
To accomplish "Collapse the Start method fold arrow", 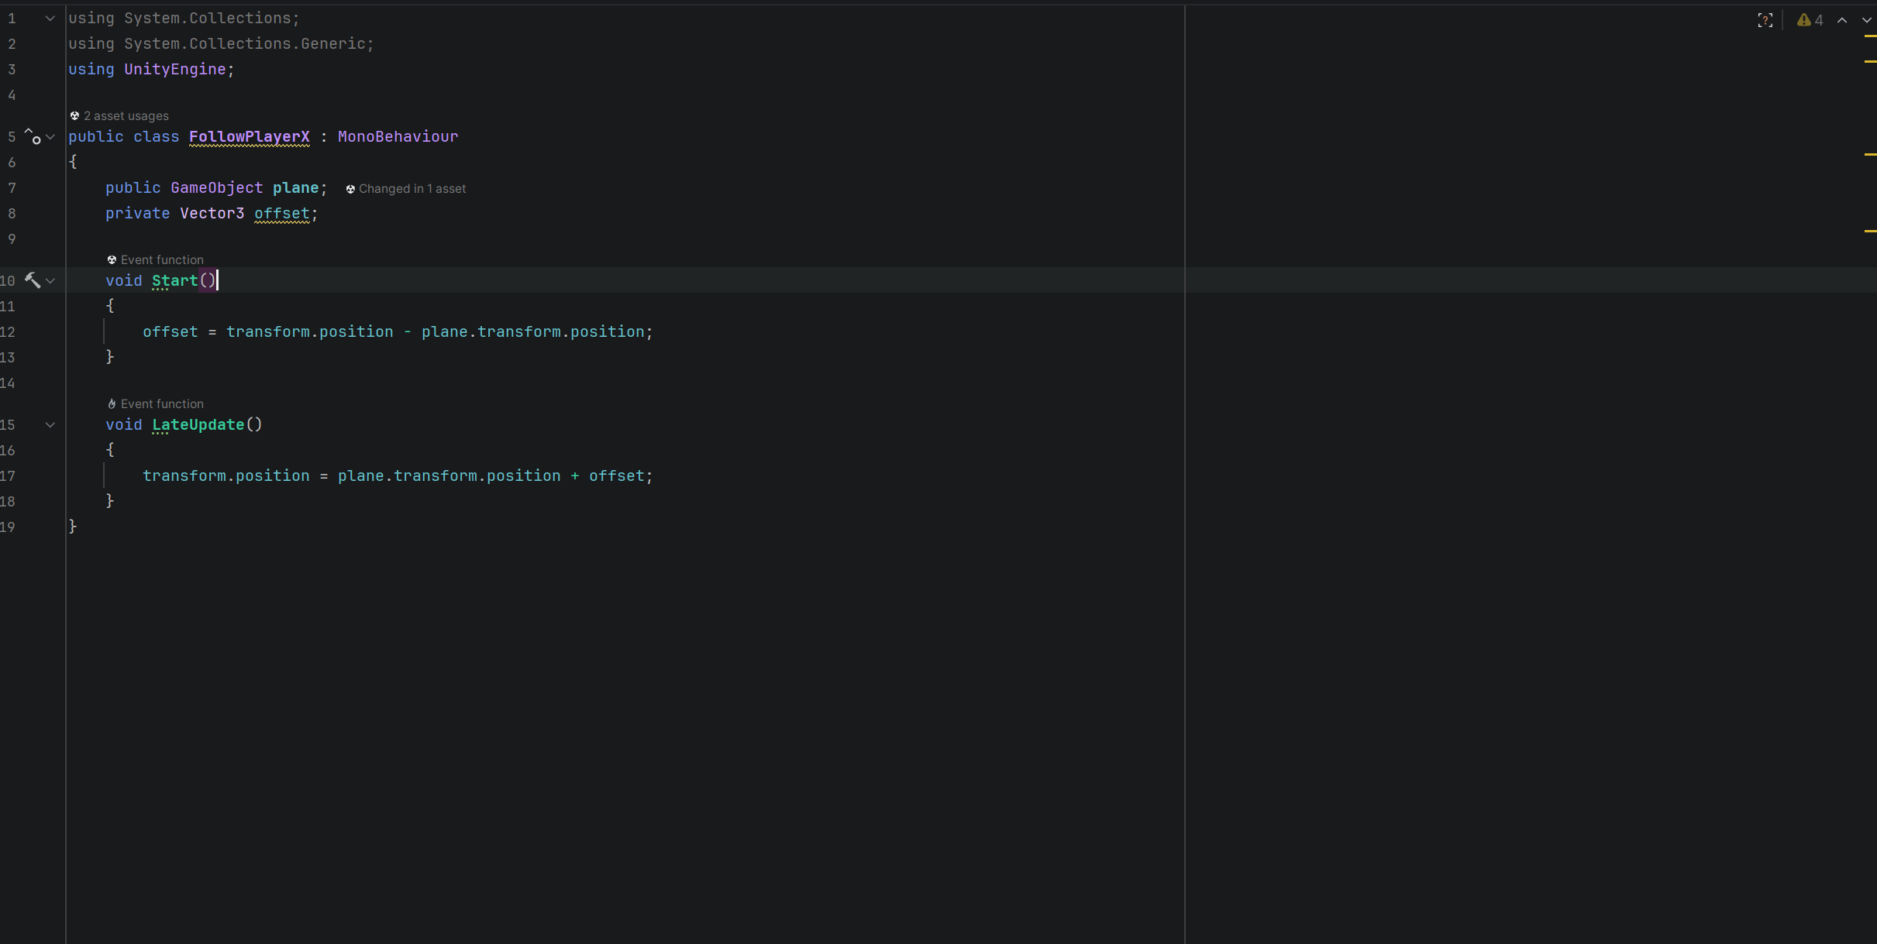I will [50, 281].
